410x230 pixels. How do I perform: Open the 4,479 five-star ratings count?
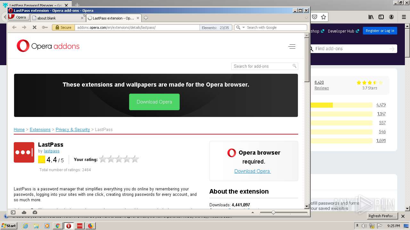[x=381, y=105]
